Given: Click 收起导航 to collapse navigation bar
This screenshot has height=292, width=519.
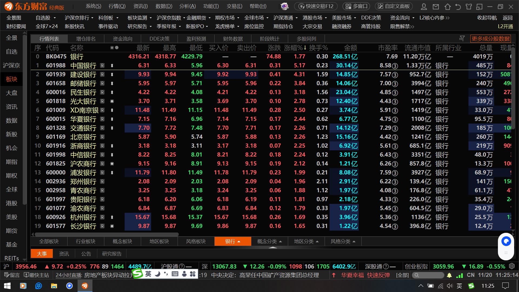Looking at the screenshot, I should point(487,18).
